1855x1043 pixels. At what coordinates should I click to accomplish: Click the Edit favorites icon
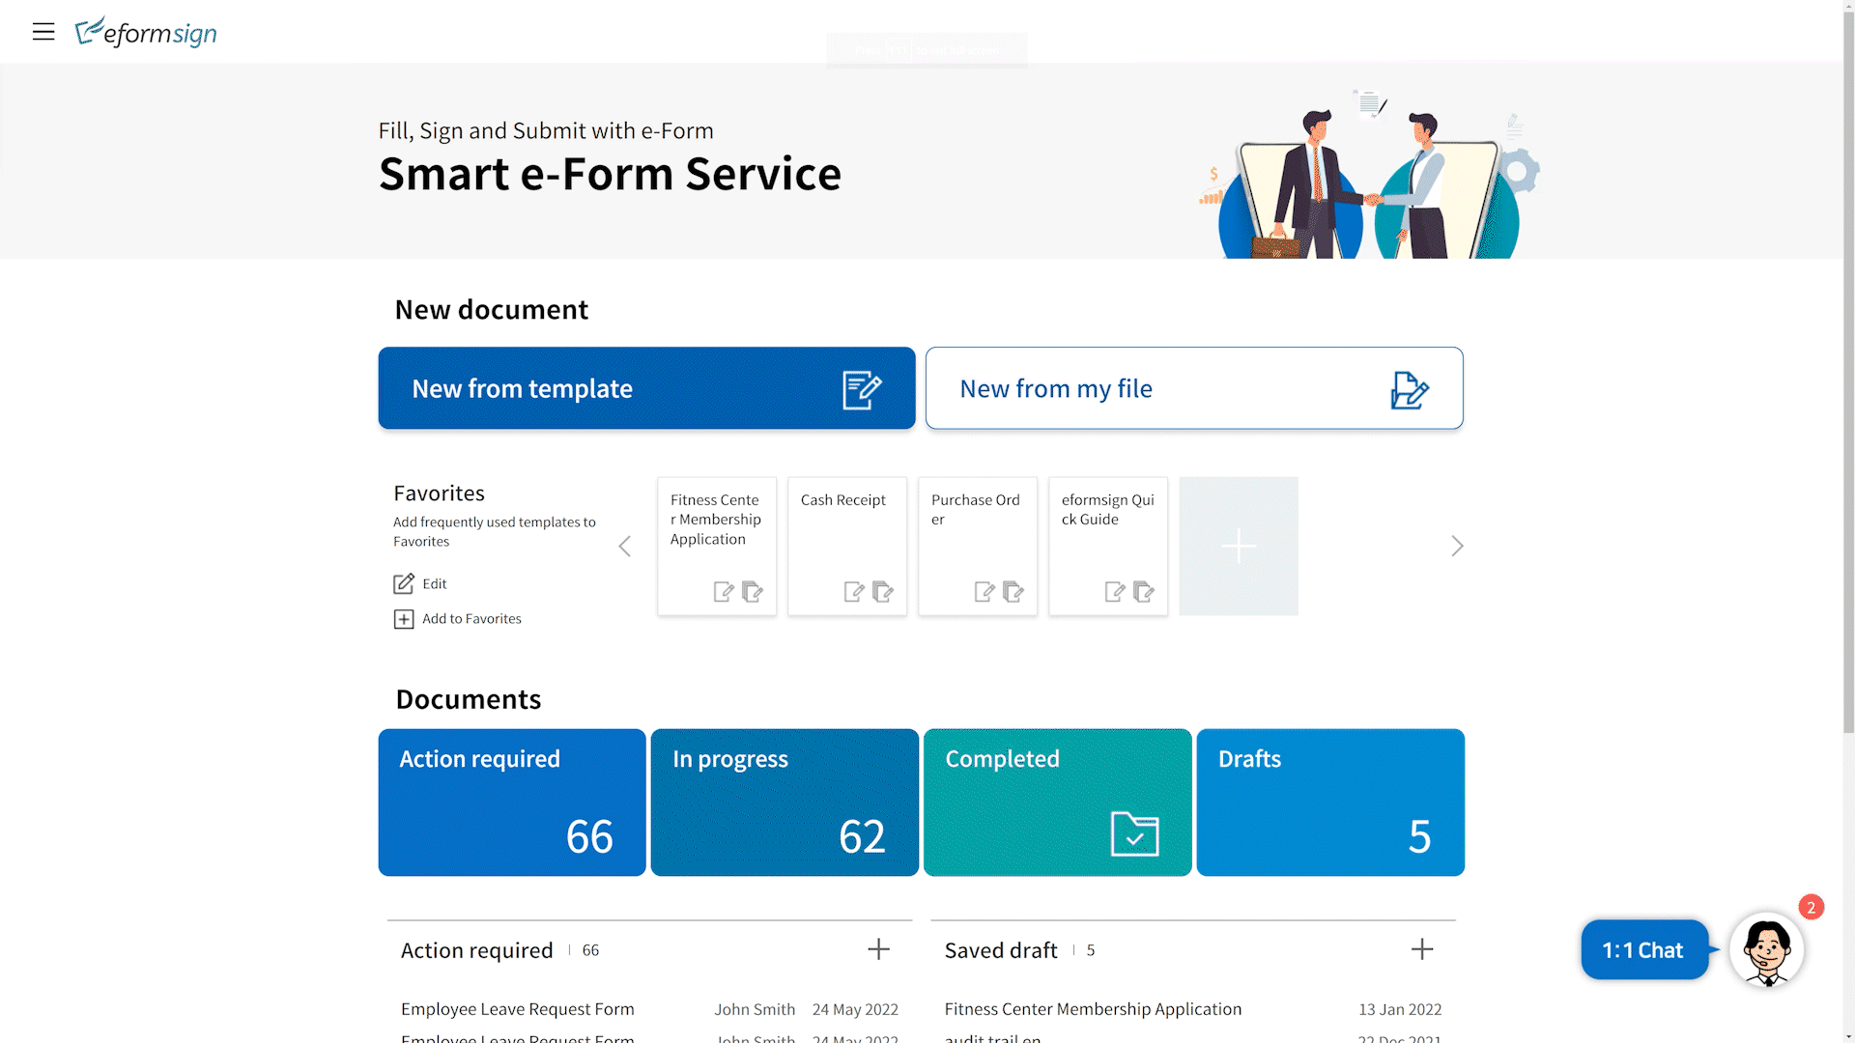pyautogui.click(x=404, y=583)
